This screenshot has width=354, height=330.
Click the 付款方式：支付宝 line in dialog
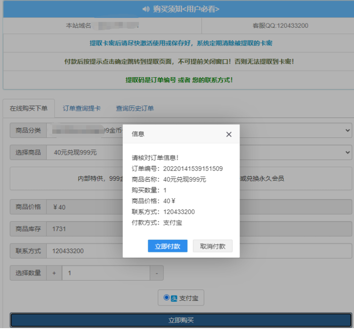157,223
